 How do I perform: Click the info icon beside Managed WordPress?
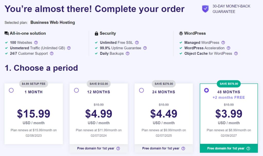tap(223, 43)
